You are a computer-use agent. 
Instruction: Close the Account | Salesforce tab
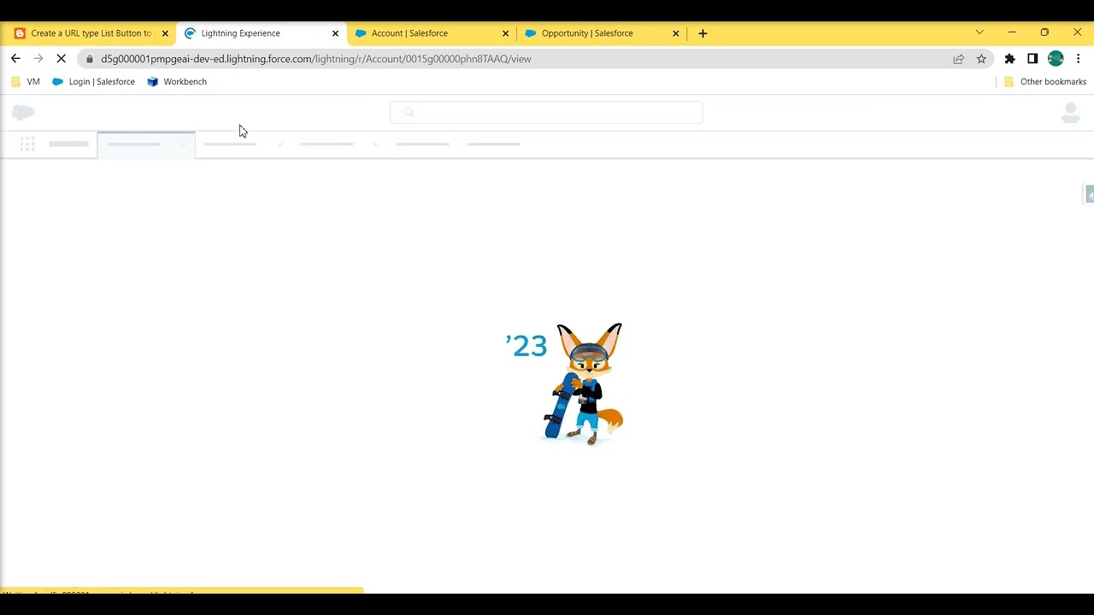click(505, 33)
